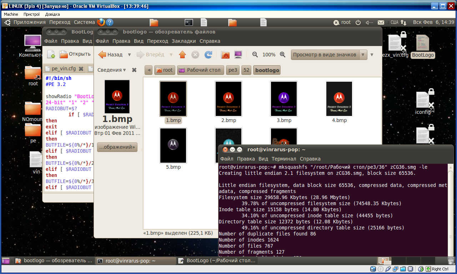The height and width of the screenshot is (274, 457).
Task: Go to pe3 in the path bar
Action: tap(233, 70)
